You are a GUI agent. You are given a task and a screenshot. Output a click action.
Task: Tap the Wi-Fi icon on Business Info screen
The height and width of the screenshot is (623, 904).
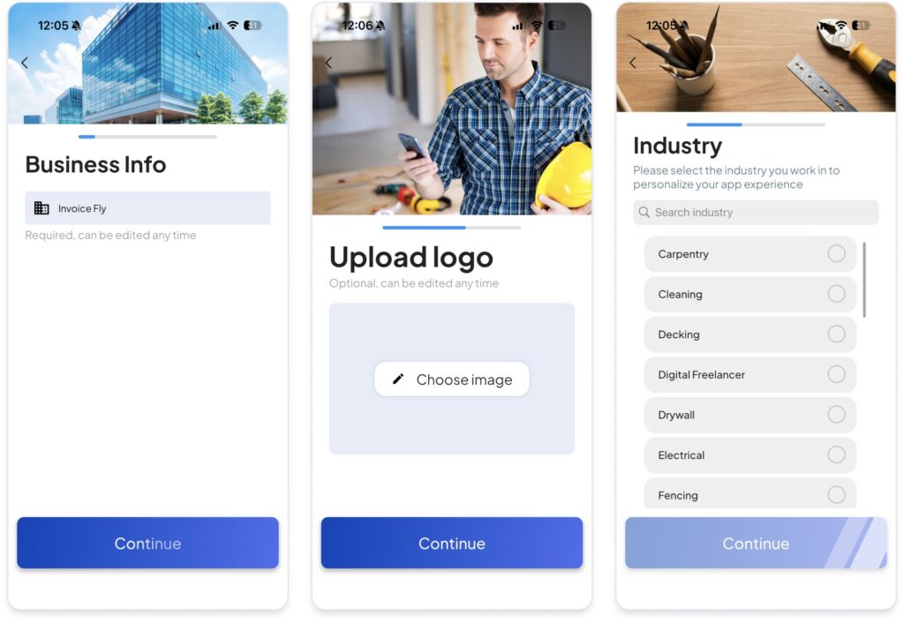point(233,26)
